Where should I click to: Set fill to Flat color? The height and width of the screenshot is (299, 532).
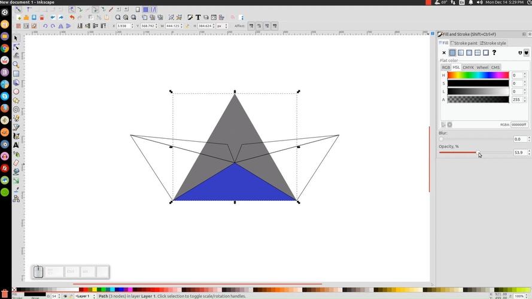pos(452,53)
